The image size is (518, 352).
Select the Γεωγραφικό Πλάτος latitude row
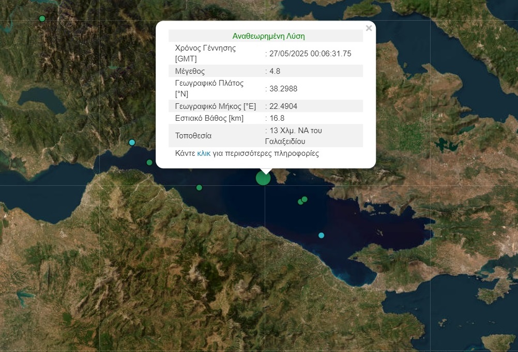[x=233, y=88]
